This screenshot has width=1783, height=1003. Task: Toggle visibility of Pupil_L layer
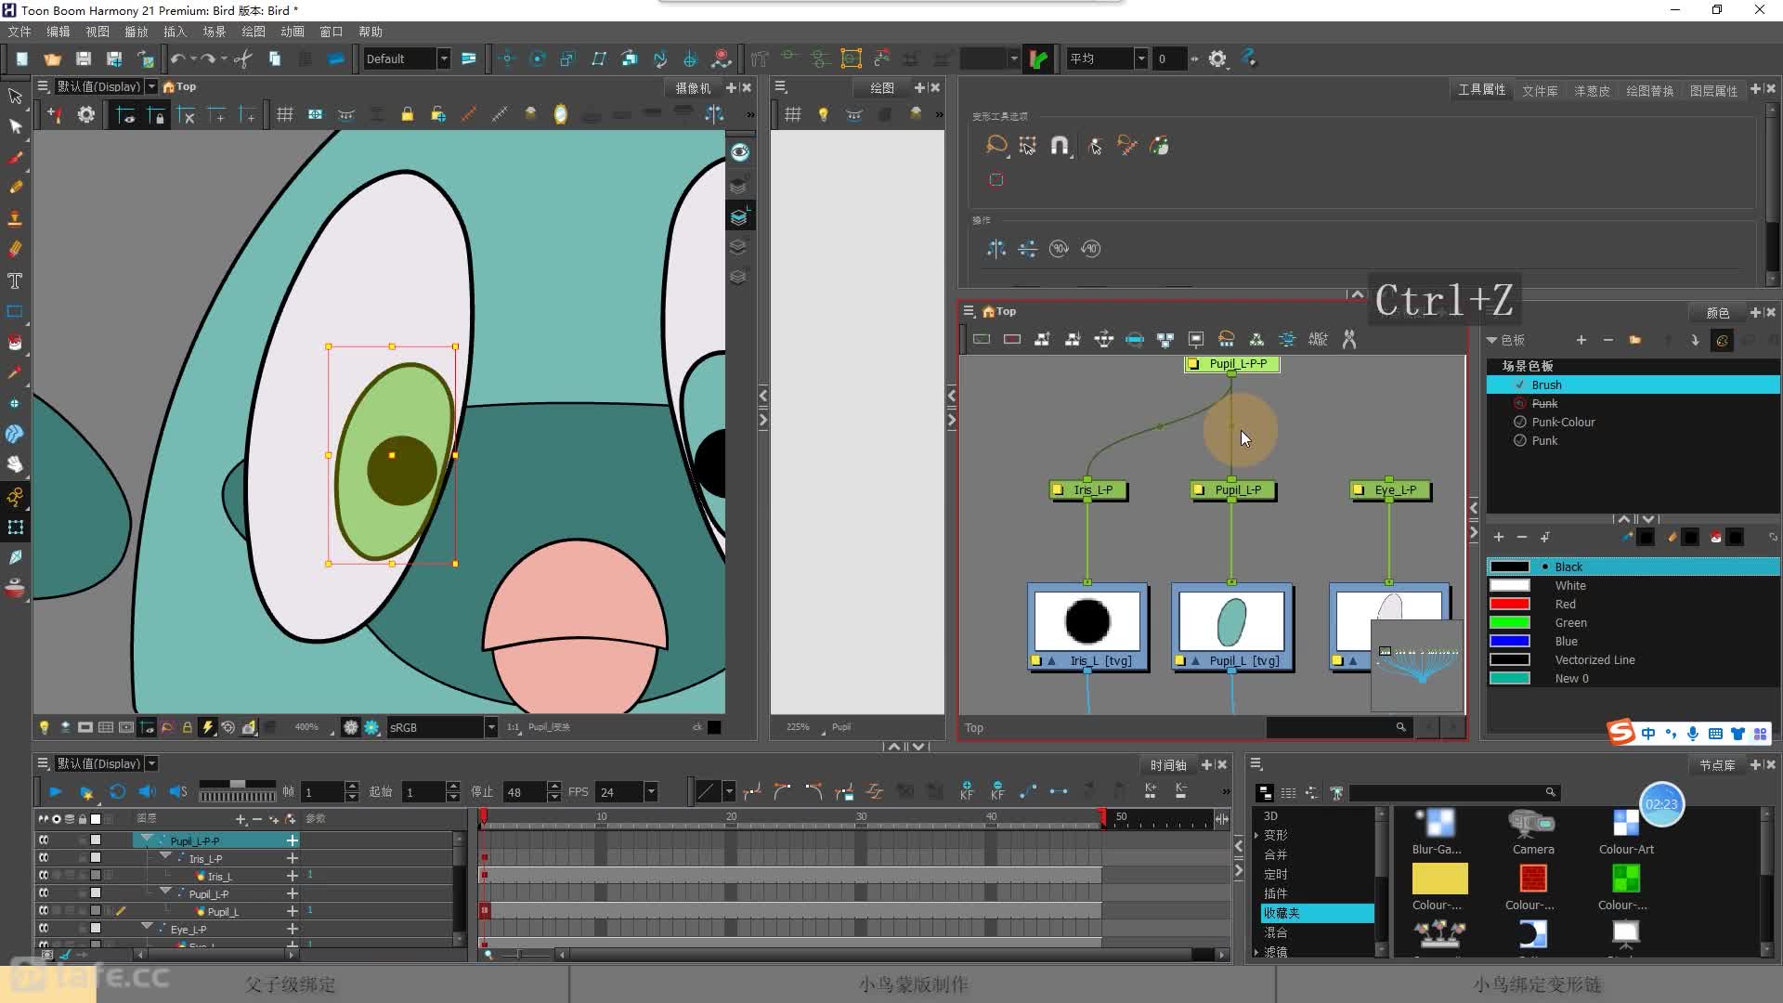coord(44,911)
